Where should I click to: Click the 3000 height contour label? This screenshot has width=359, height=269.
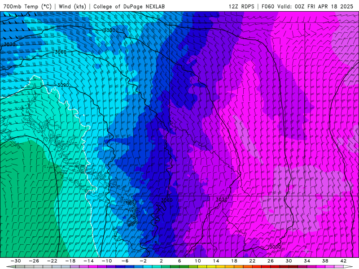(x=275, y=247)
